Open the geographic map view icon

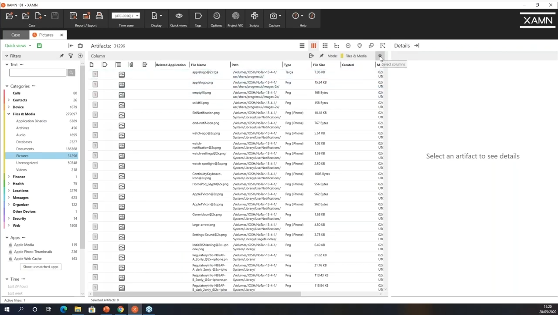coord(360,46)
